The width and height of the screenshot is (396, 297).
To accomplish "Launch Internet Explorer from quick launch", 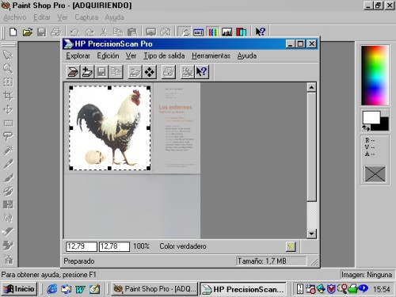I will tap(51, 289).
